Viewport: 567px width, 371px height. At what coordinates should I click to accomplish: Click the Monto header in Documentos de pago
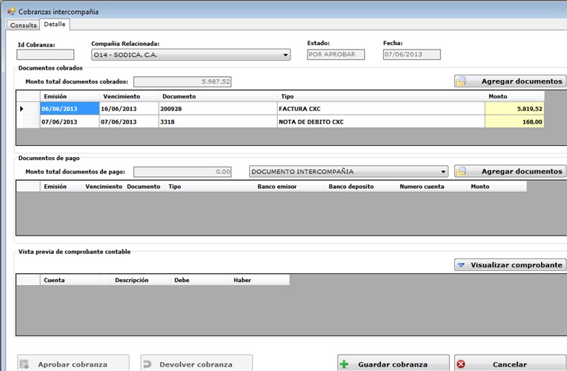[497, 187]
